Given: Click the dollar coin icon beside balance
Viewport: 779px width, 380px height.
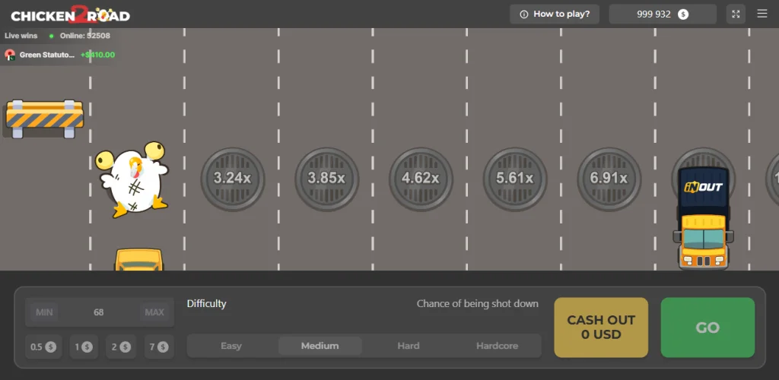Looking at the screenshot, I should (x=684, y=14).
